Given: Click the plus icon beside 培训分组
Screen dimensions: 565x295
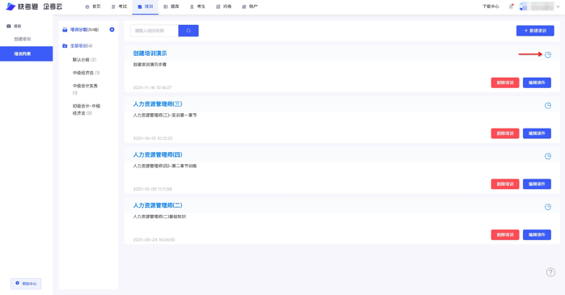Looking at the screenshot, I should coord(112,29).
